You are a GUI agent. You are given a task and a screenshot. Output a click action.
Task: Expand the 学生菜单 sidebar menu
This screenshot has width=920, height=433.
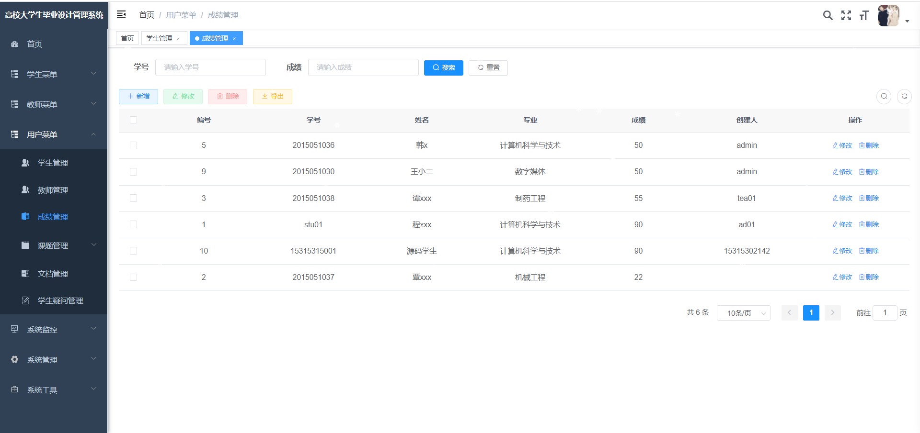[x=54, y=74]
